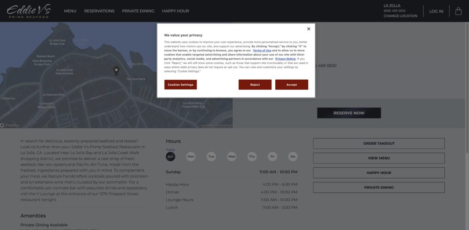Select Mon in the hours day selector
Screen dimensions: 469x230
pyautogui.click(x=191, y=156)
